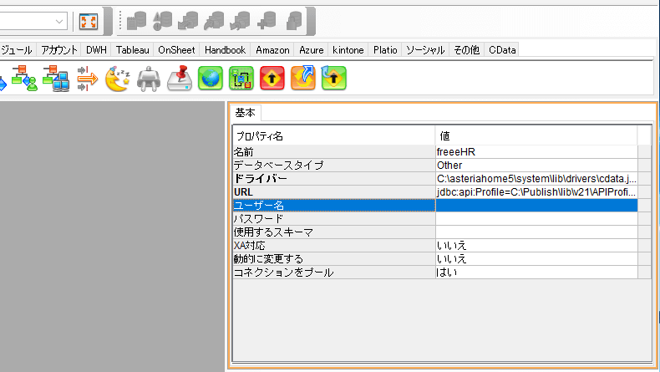660x372 pixels.
Task: Select the データベースタイプ property label
Action: click(334, 166)
